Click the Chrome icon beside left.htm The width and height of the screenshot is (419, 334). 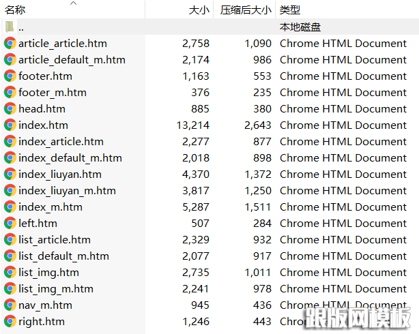click(10, 224)
